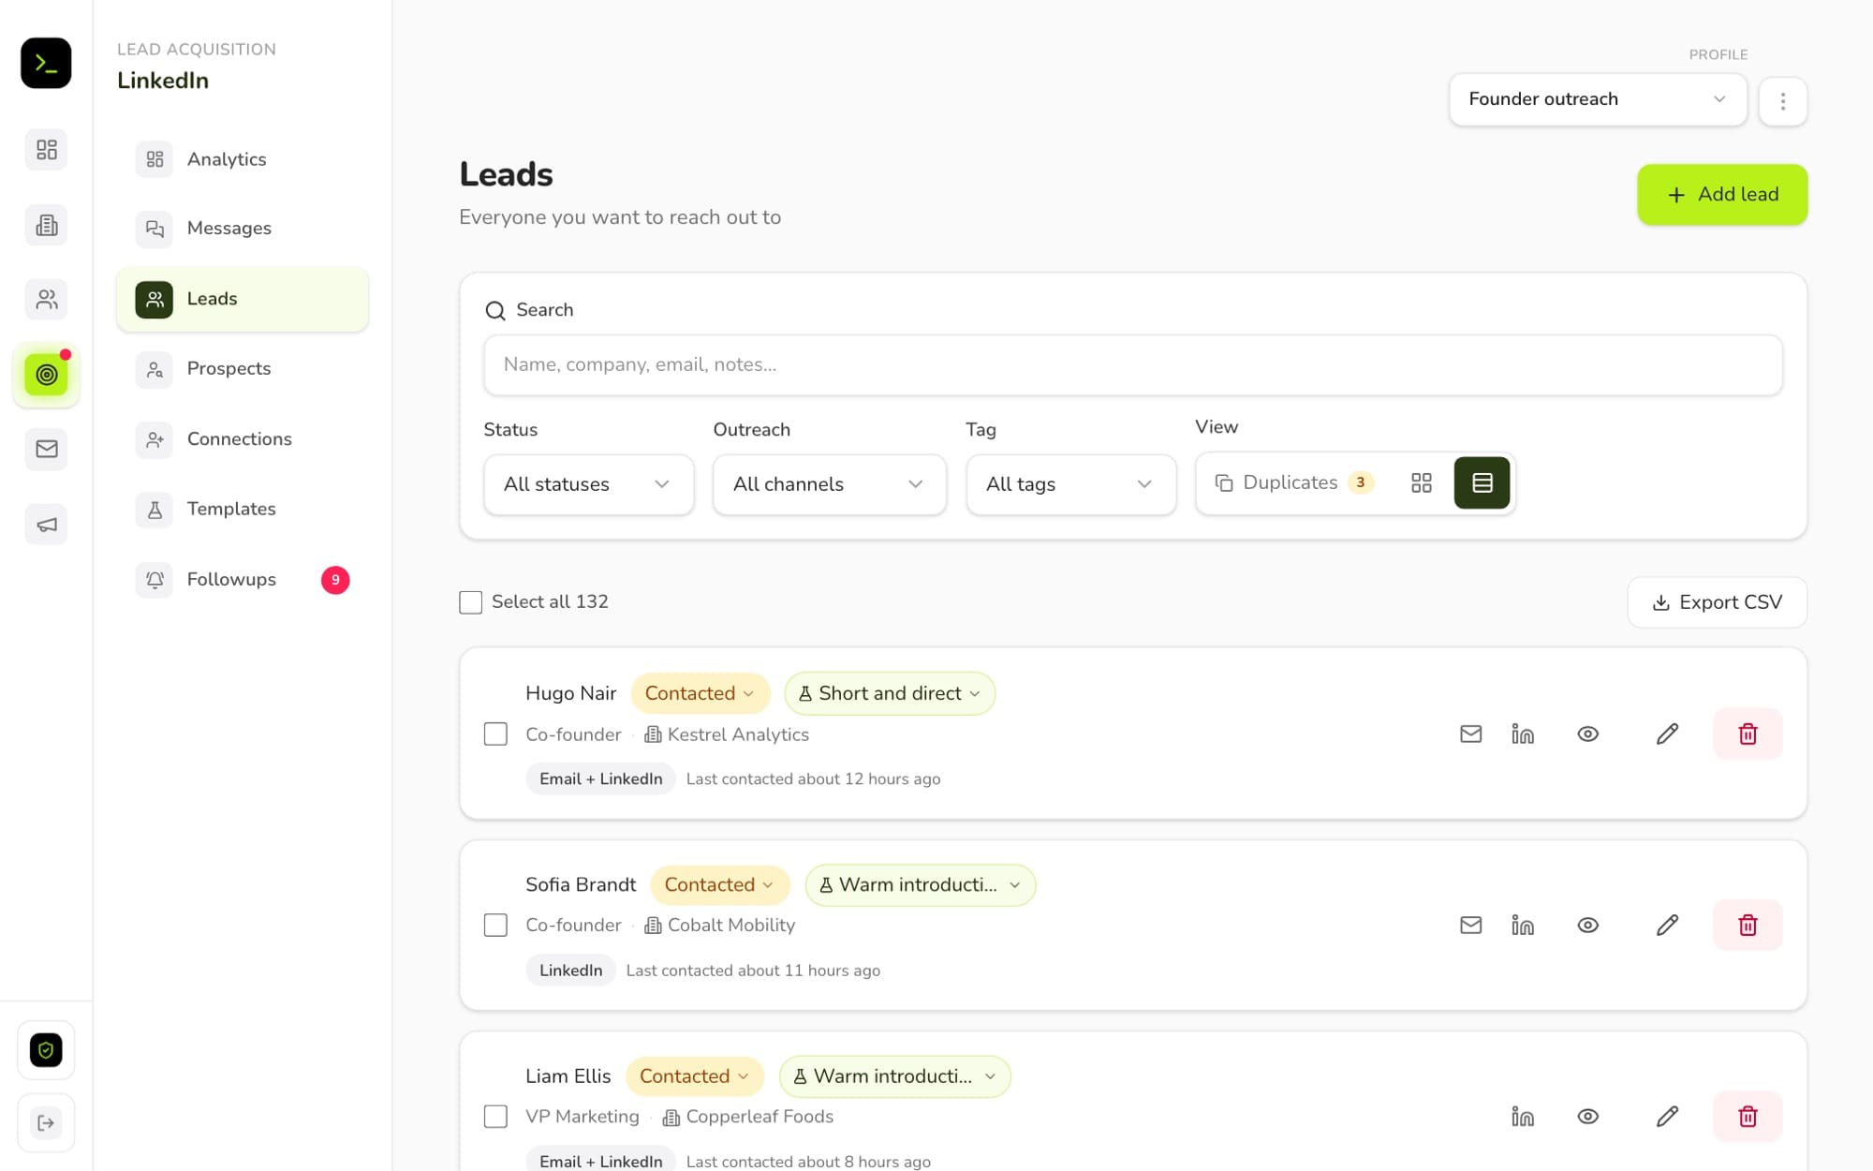Delete Hugo Nair's lead
The image size is (1873, 1171).
(1748, 734)
